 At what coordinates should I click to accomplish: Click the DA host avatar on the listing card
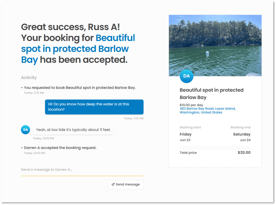[x=187, y=77]
